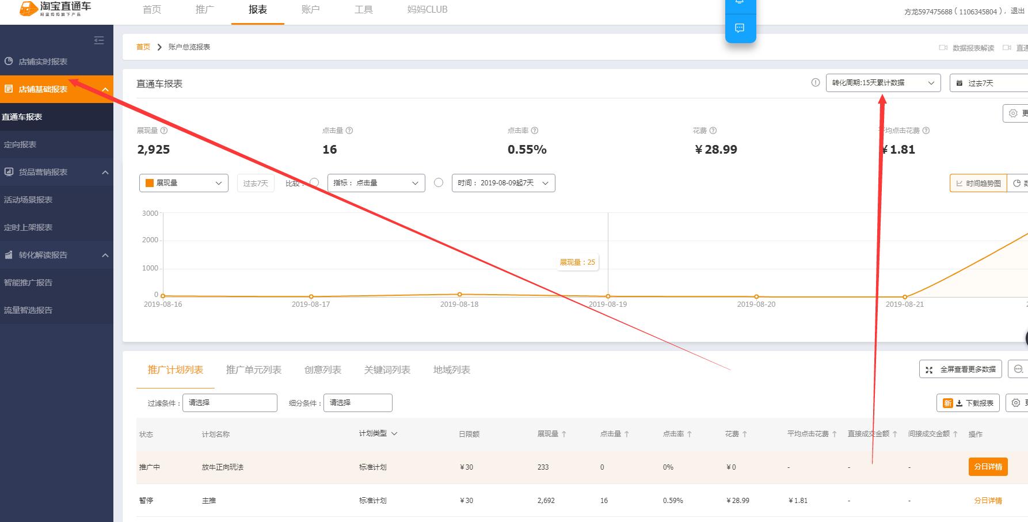
Task: Select the 时间 comparison radio button
Action: pyautogui.click(x=439, y=183)
